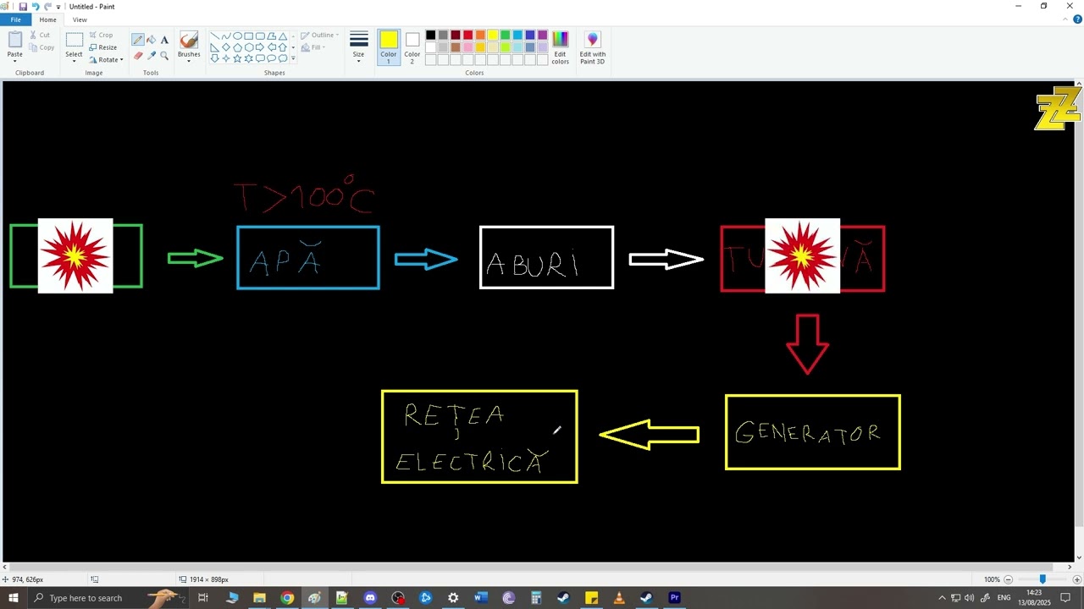The width and height of the screenshot is (1084, 609).
Task: Open the File menu
Action: click(x=15, y=19)
